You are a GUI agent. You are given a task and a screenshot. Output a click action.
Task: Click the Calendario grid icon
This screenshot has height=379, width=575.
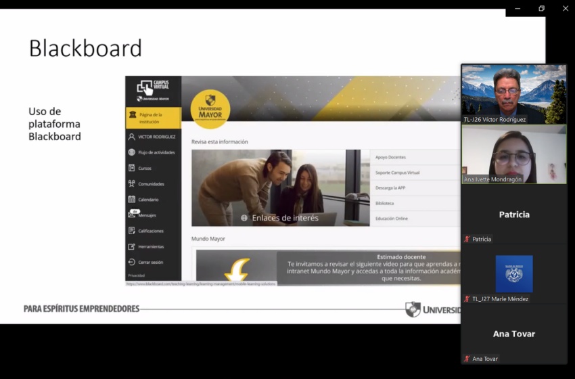click(x=132, y=199)
